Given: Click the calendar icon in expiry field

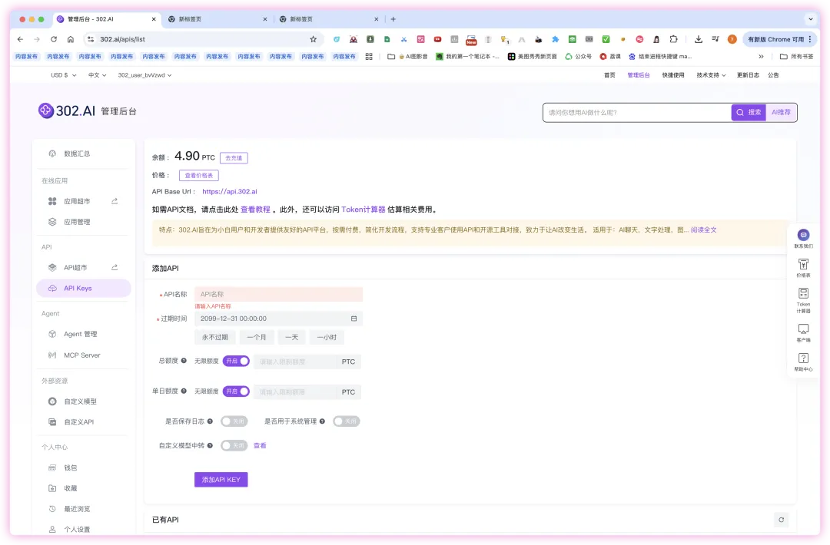Looking at the screenshot, I should coord(354,319).
